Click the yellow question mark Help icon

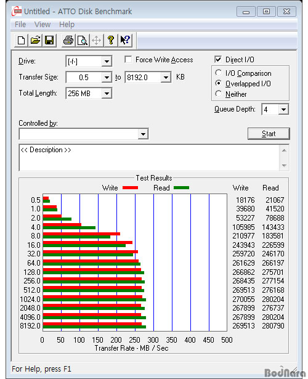[111, 40]
